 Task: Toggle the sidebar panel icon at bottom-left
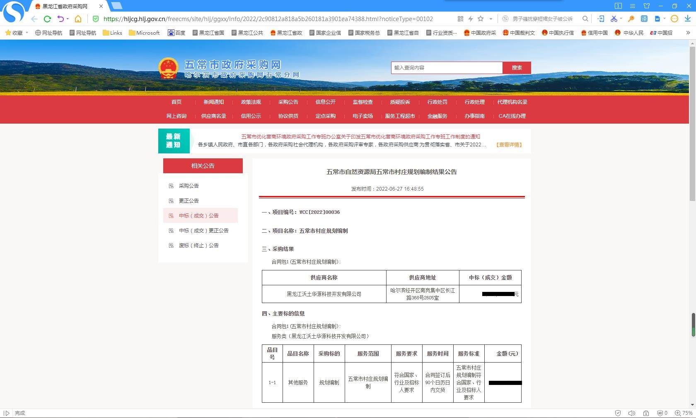(x=6, y=413)
